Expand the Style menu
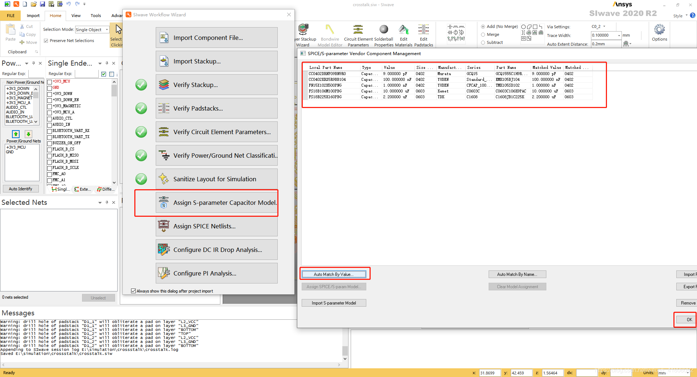The height and width of the screenshot is (377, 697). 680,16
